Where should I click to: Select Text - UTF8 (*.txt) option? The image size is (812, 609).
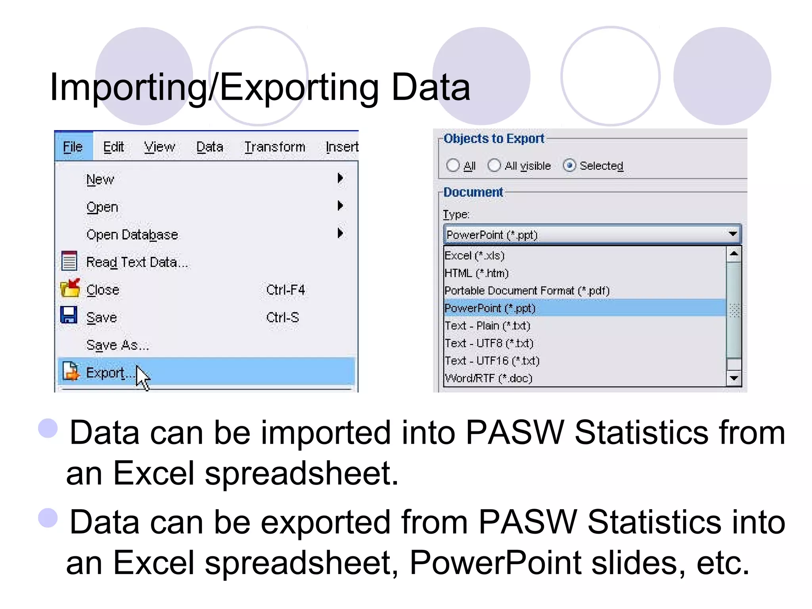585,343
